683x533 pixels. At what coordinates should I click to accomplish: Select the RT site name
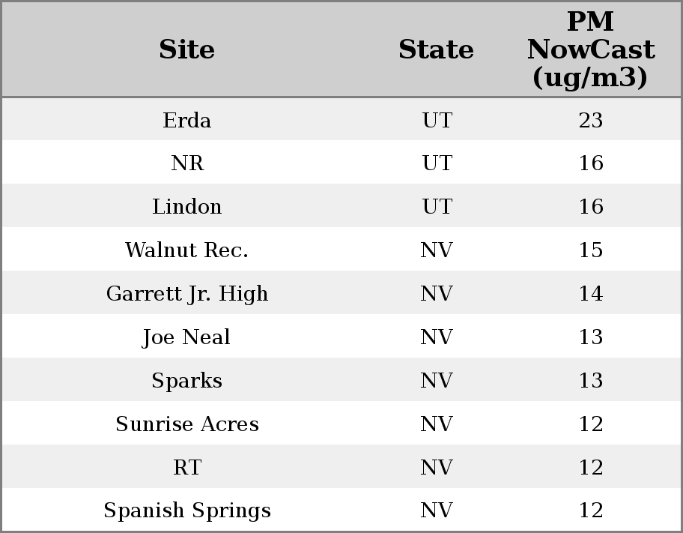187,468
